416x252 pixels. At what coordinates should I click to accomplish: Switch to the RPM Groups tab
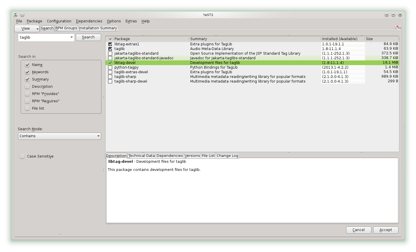coord(66,28)
